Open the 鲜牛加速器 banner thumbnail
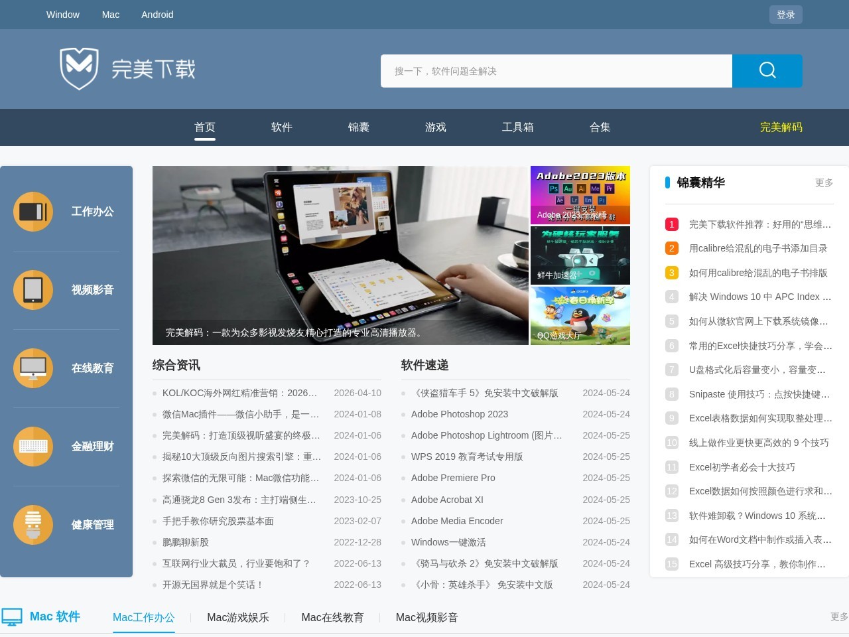The image size is (849, 637). (x=580, y=255)
